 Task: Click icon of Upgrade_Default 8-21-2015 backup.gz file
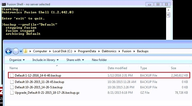(12, 93)
